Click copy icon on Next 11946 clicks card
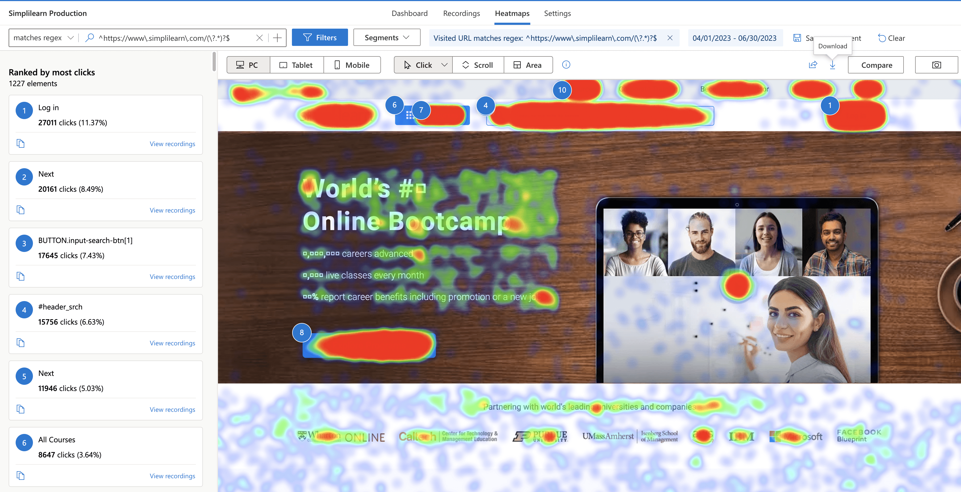961x492 pixels. (21, 409)
